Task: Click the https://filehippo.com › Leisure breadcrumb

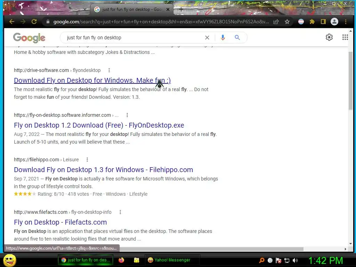Action: click(46, 160)
